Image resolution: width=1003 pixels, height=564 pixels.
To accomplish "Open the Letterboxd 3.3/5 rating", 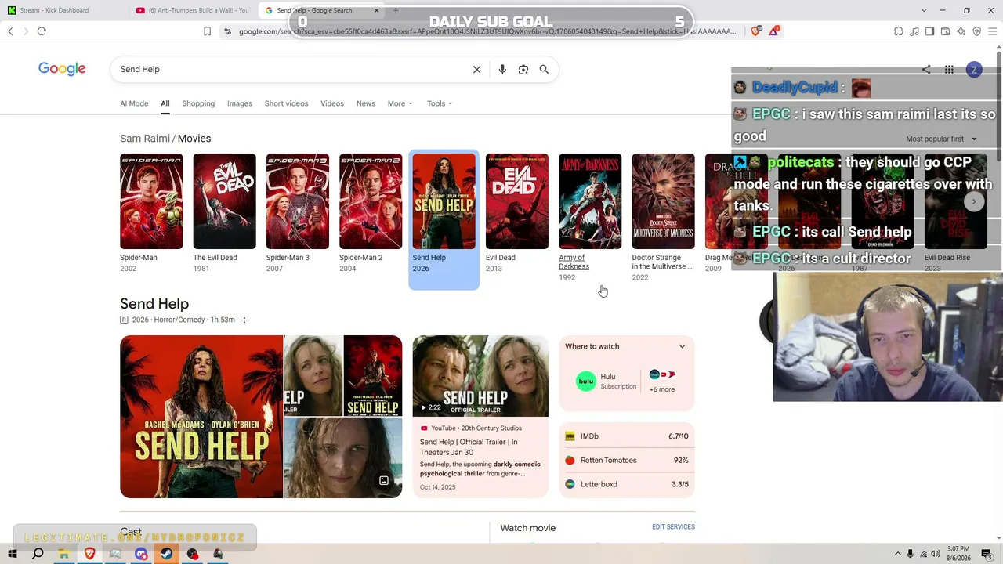I will [627, 484].
